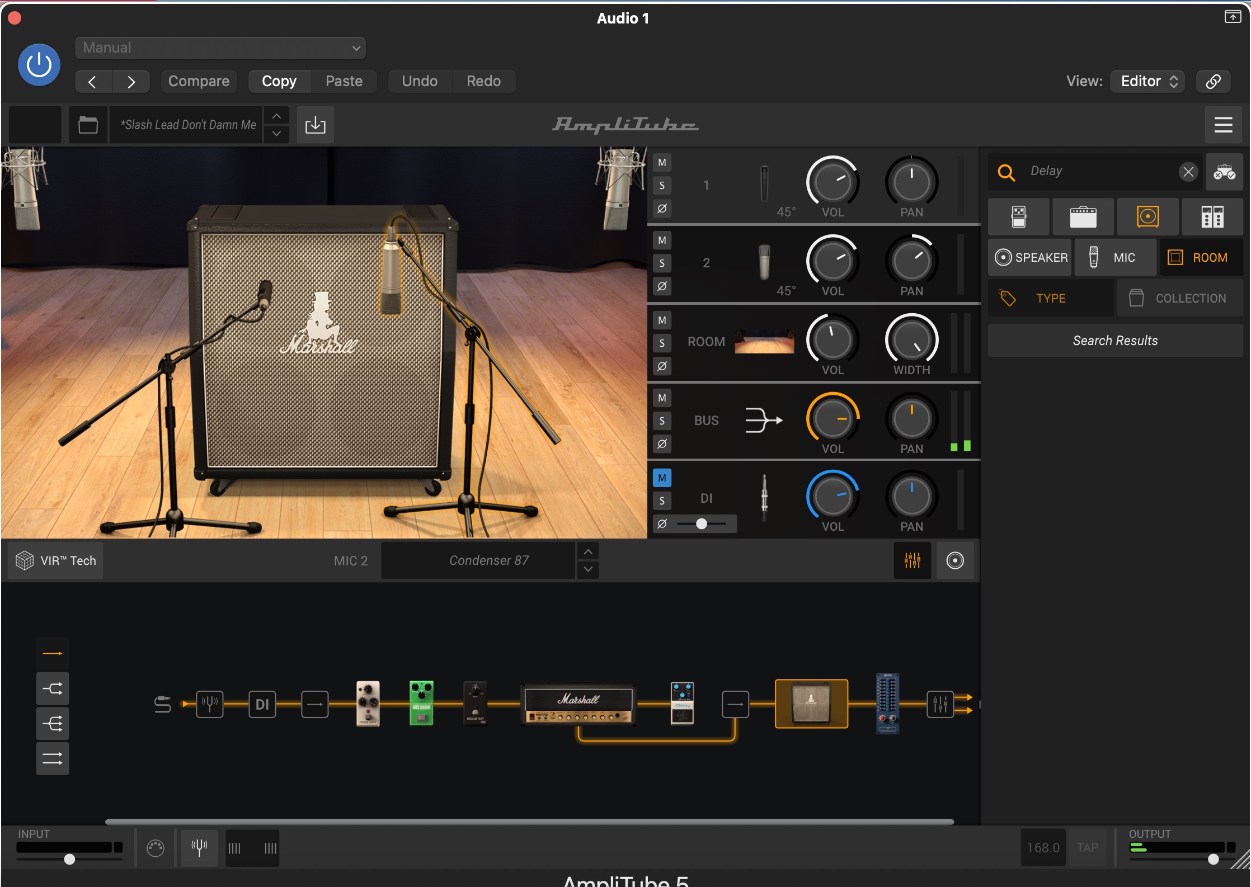Select the COLLECTION filter tab
Screen dimensions: 1251x887
click(x=1180, y=298)
